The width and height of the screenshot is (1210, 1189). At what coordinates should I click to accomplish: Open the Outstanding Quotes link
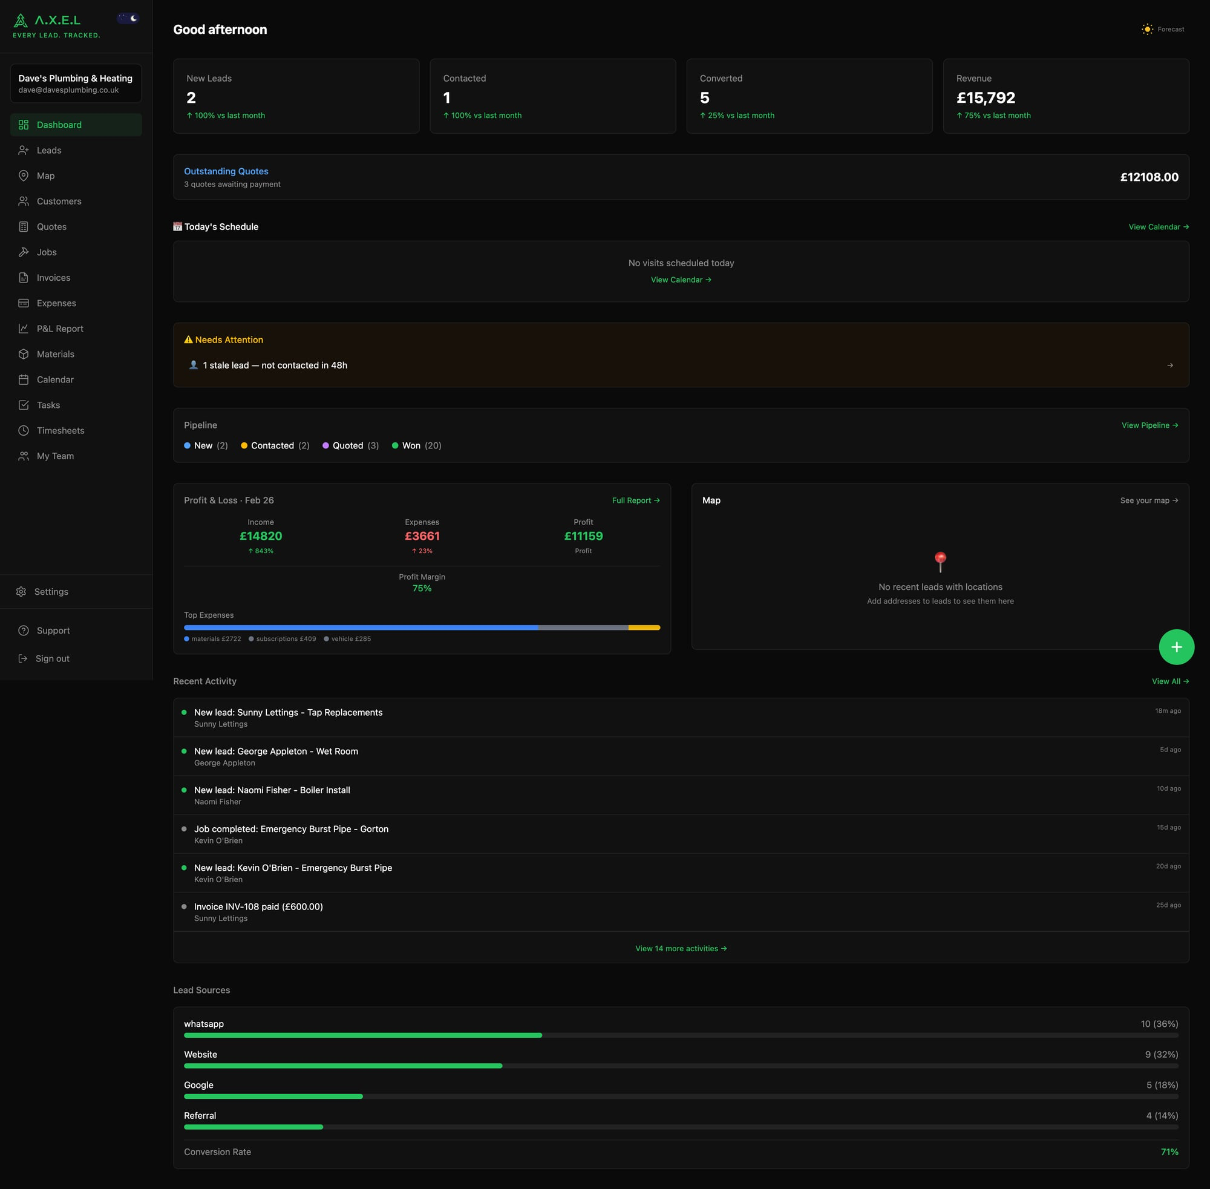coord(226,171)
